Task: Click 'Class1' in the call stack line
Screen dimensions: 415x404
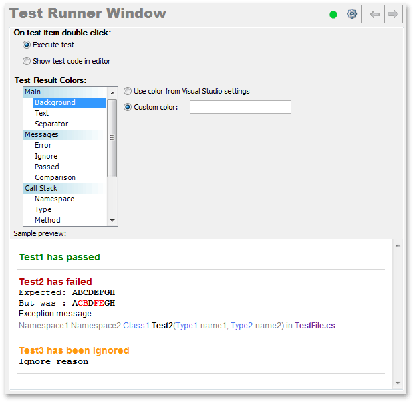Action: click(136, 326)
